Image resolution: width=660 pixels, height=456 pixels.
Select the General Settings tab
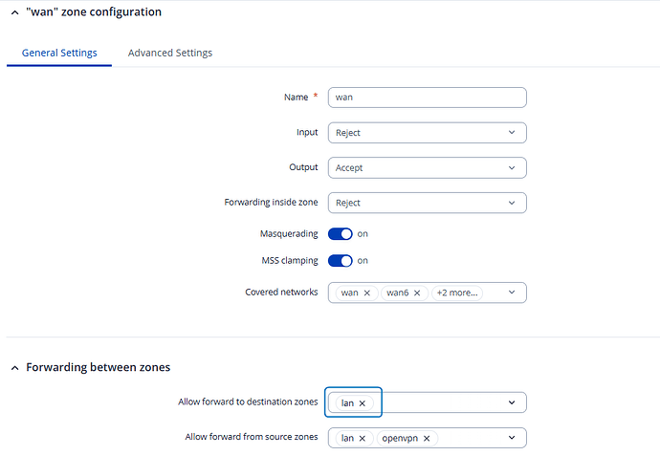click(x=59, y=53)
